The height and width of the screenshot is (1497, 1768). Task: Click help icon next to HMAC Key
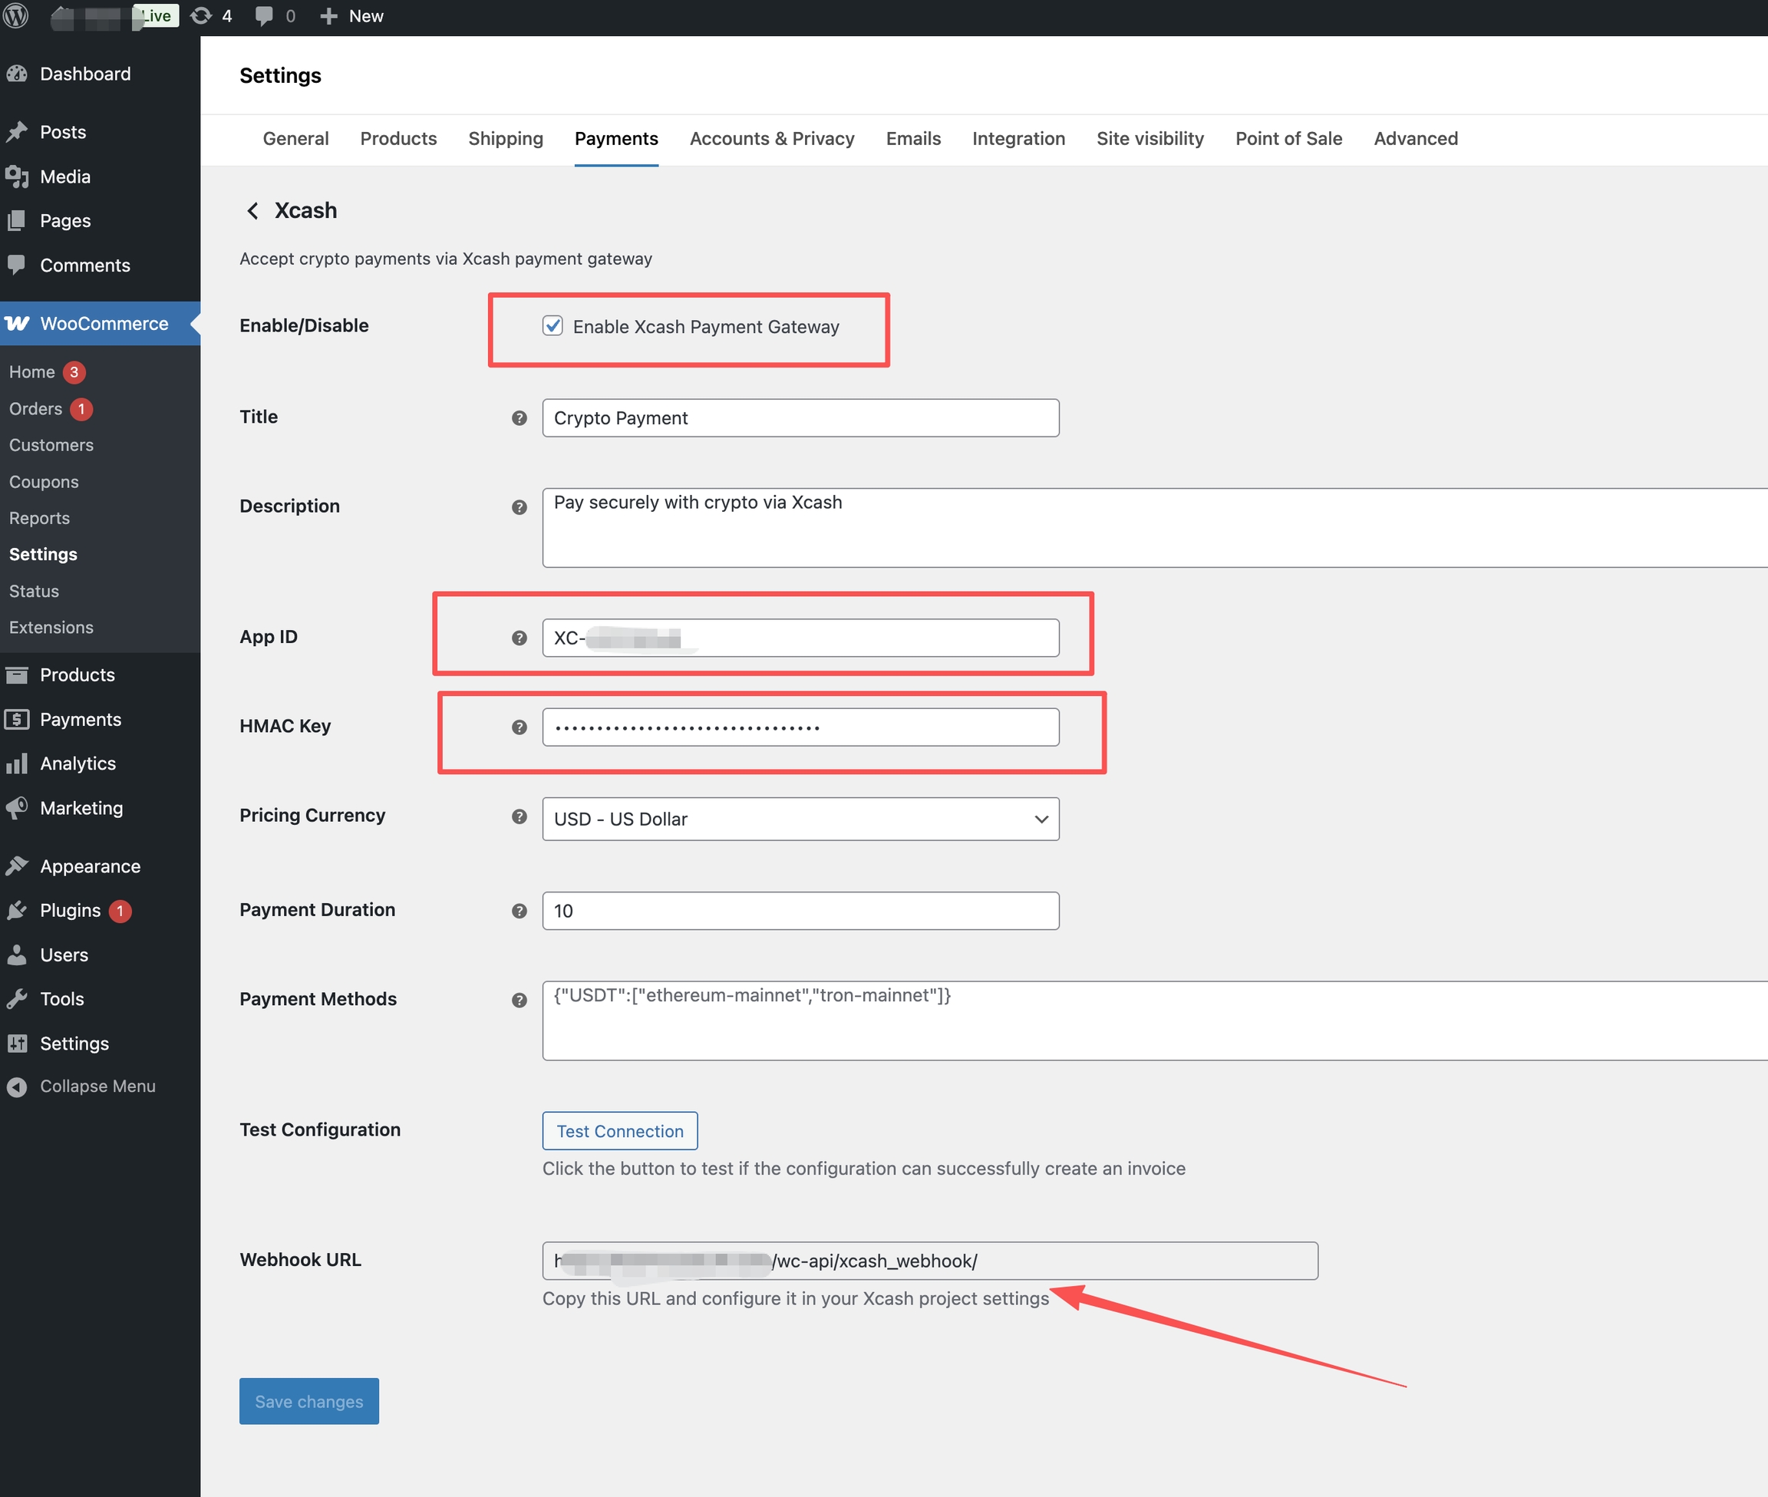pyautogui.click(x=520, y=727)
